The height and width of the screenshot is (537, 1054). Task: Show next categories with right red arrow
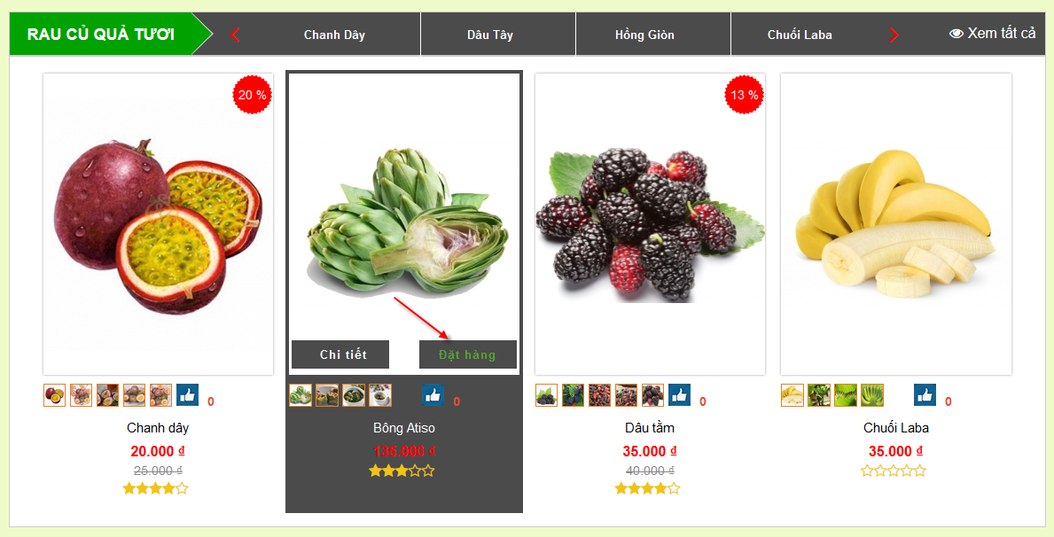894,35
